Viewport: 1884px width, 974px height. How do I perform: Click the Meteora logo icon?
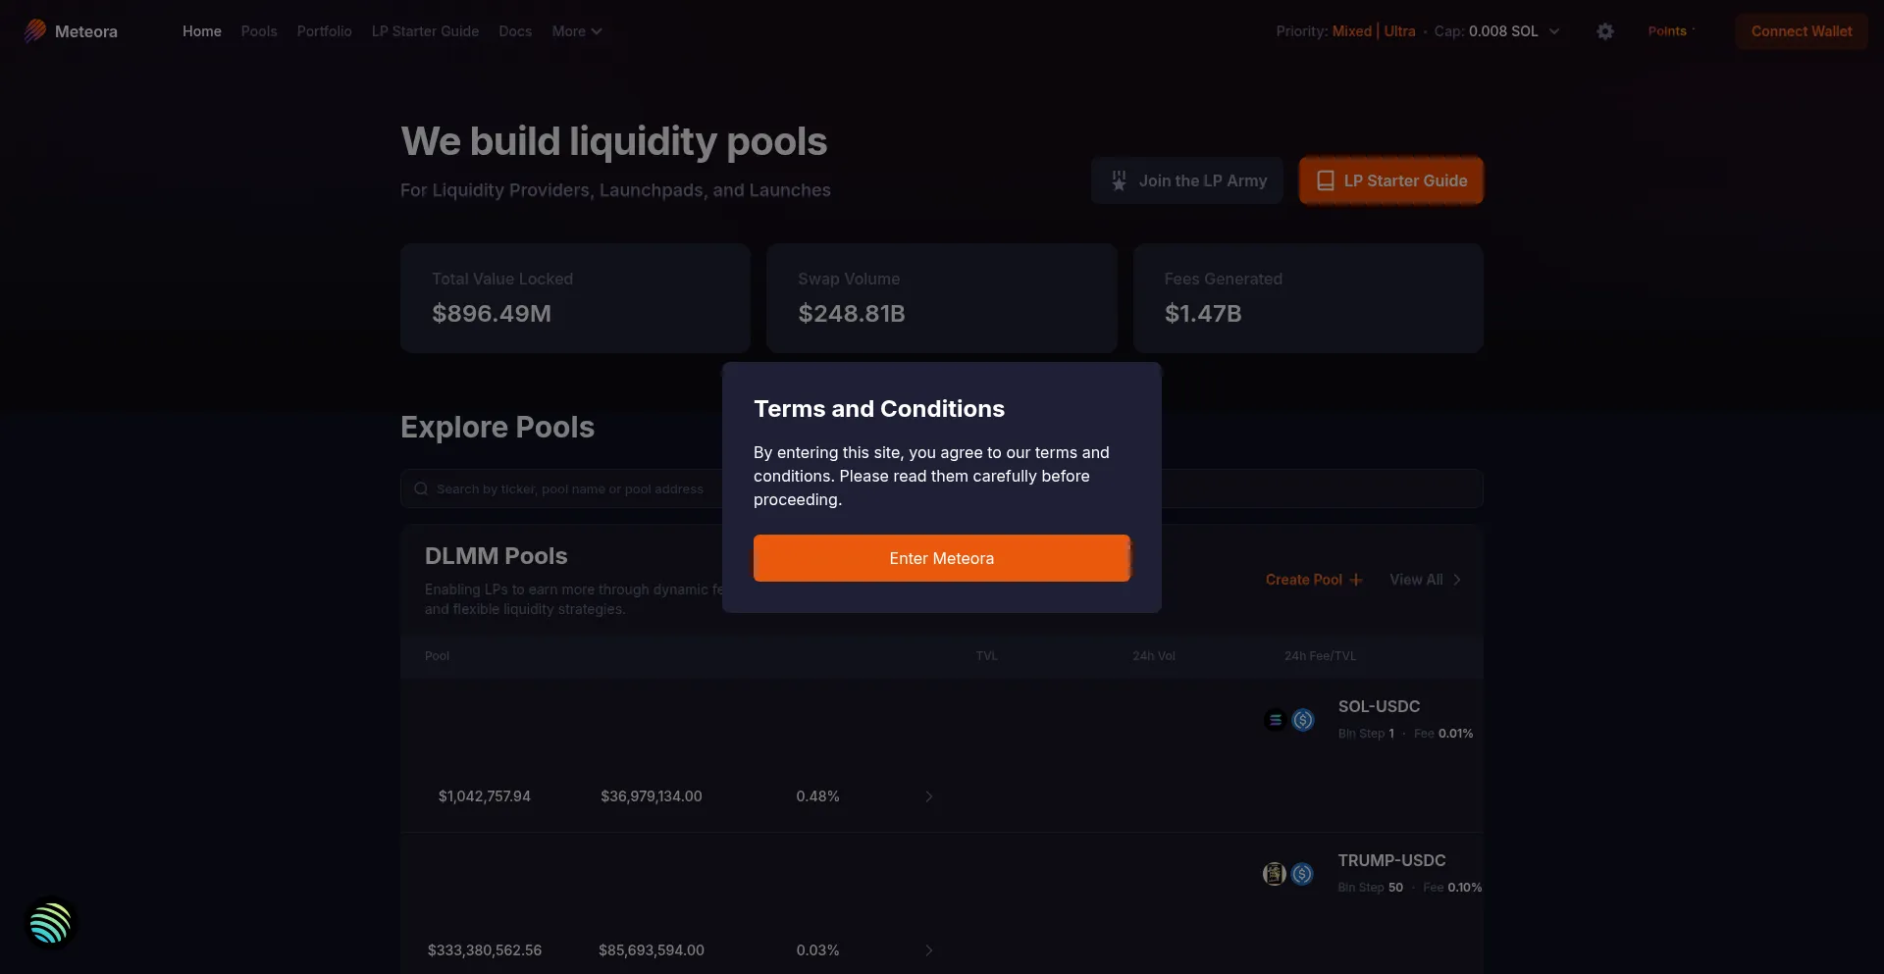tap(35, 31)
